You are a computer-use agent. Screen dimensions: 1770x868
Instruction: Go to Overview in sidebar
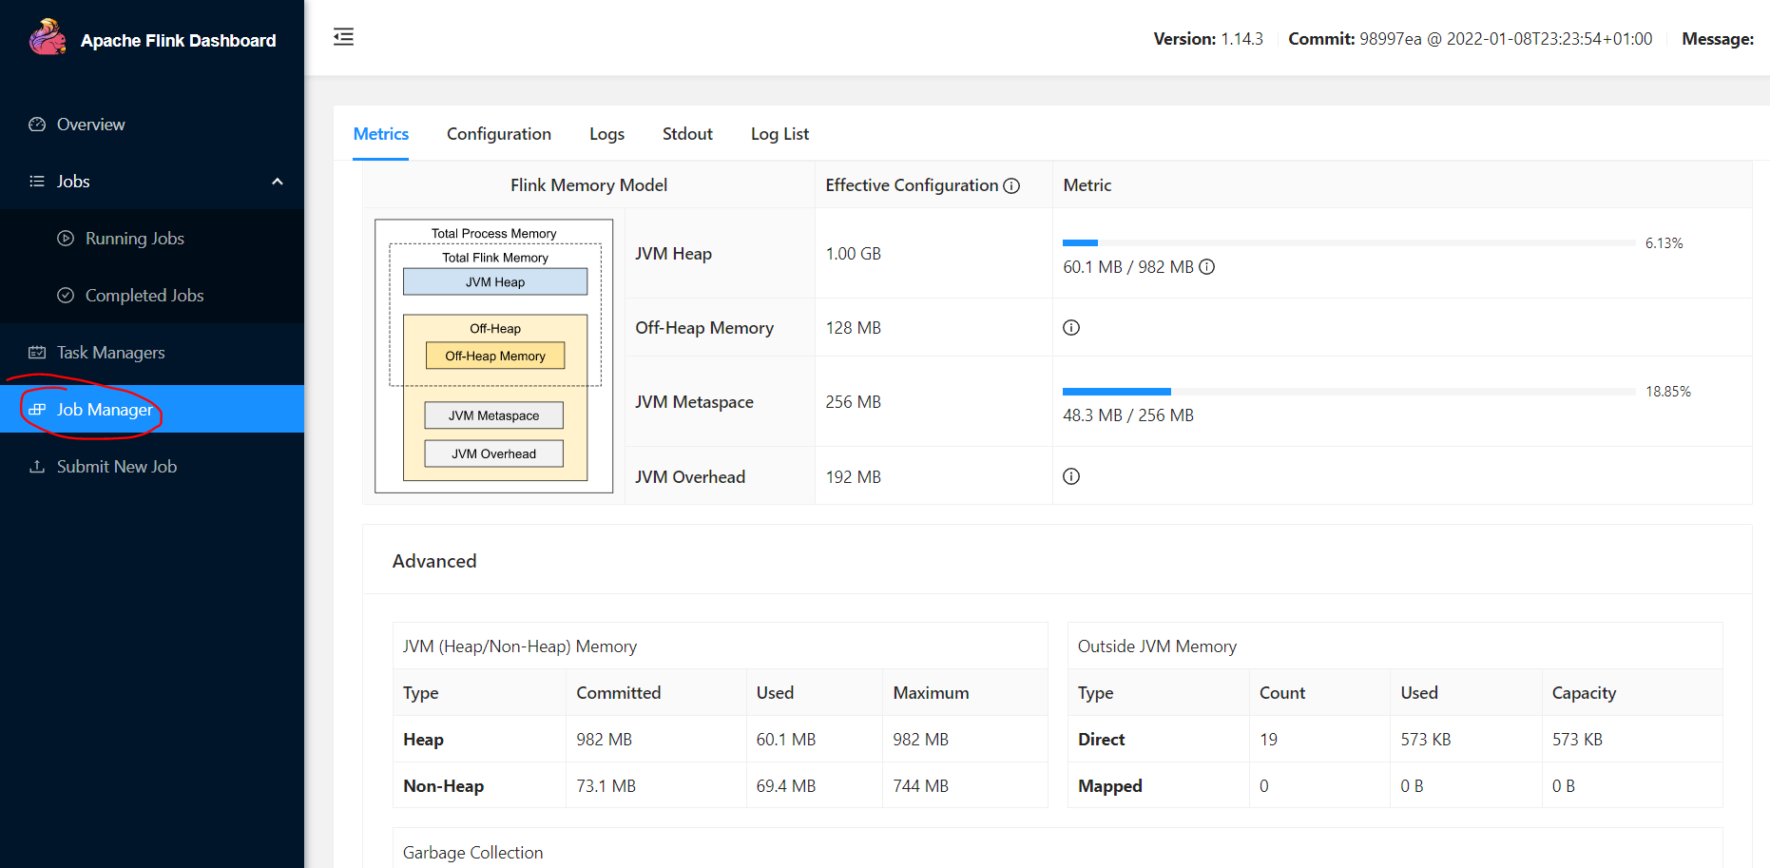pos(152,125)
